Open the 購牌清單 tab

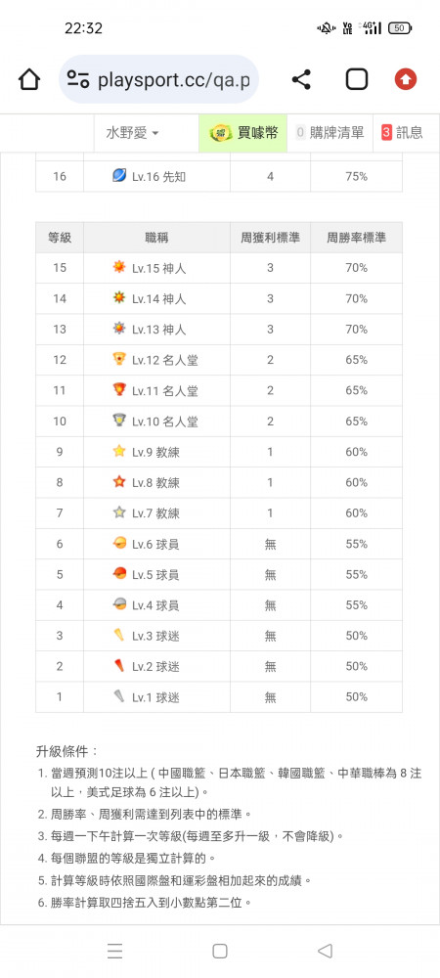coord(330,133)
